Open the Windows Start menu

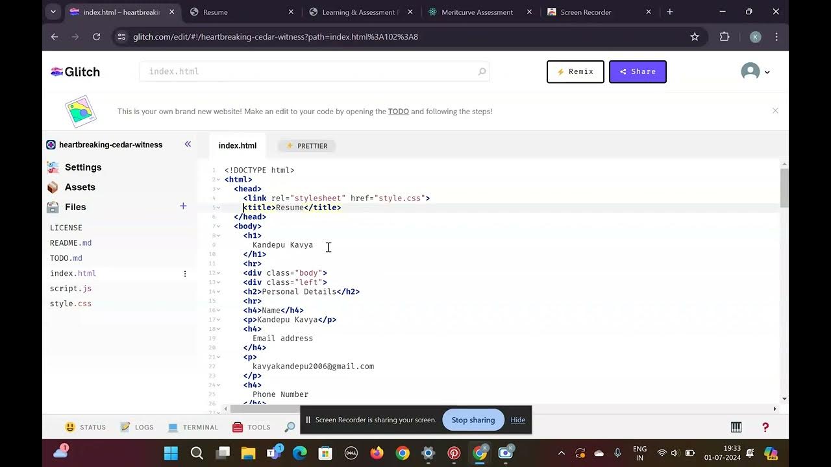(x=171, y=453)
